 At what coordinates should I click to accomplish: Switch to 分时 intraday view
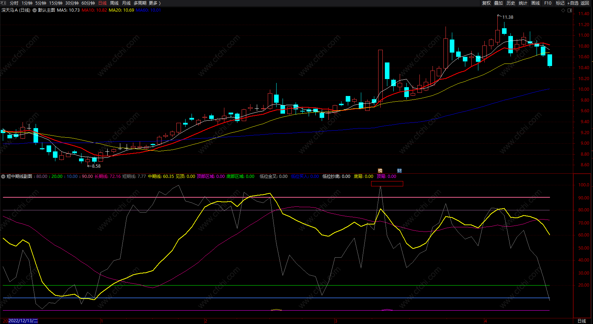(x=14, y=3)
